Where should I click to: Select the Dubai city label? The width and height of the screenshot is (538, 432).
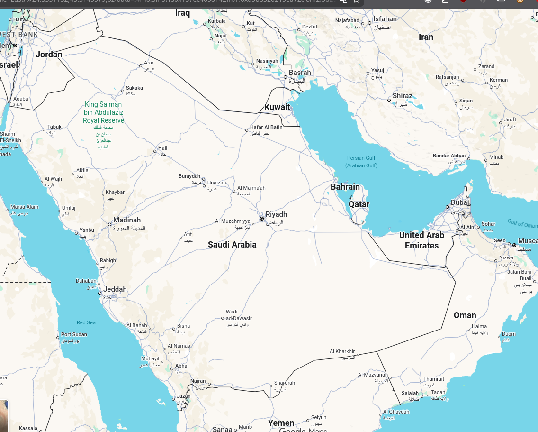[460, 202]
